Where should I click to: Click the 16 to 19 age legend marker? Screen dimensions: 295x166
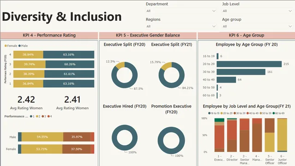pos(209,113)
